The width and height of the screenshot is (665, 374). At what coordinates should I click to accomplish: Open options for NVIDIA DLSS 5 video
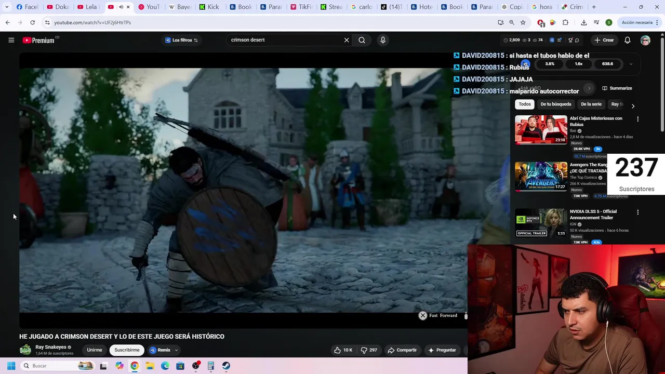click(637, 212)
